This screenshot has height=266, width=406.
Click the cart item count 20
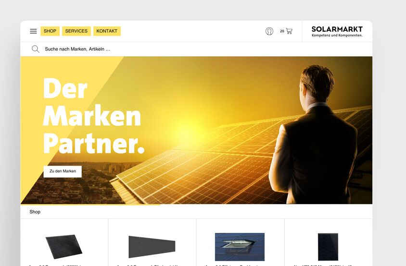pos(282,31)
